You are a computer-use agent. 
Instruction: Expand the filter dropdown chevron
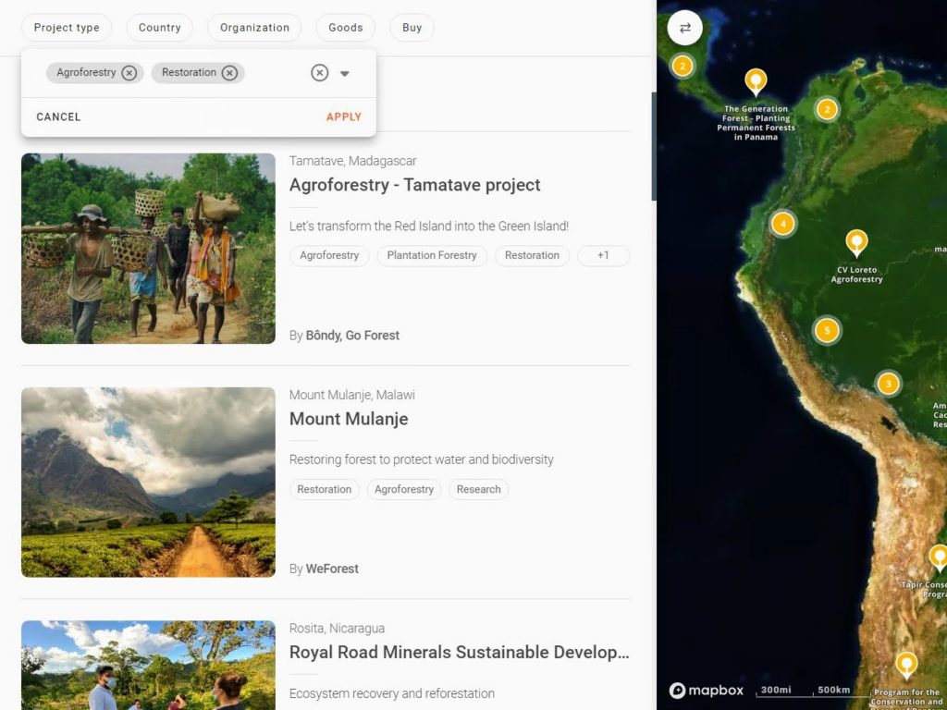point(345,72)
